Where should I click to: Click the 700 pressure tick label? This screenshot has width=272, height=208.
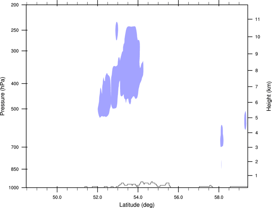(x=15, y=147)
